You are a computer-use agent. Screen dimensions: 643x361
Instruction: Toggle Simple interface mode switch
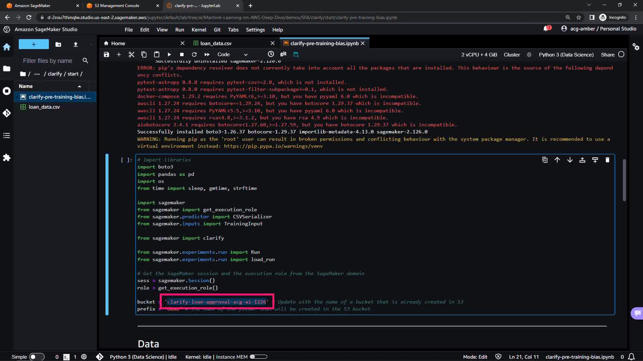pos(37,357)
